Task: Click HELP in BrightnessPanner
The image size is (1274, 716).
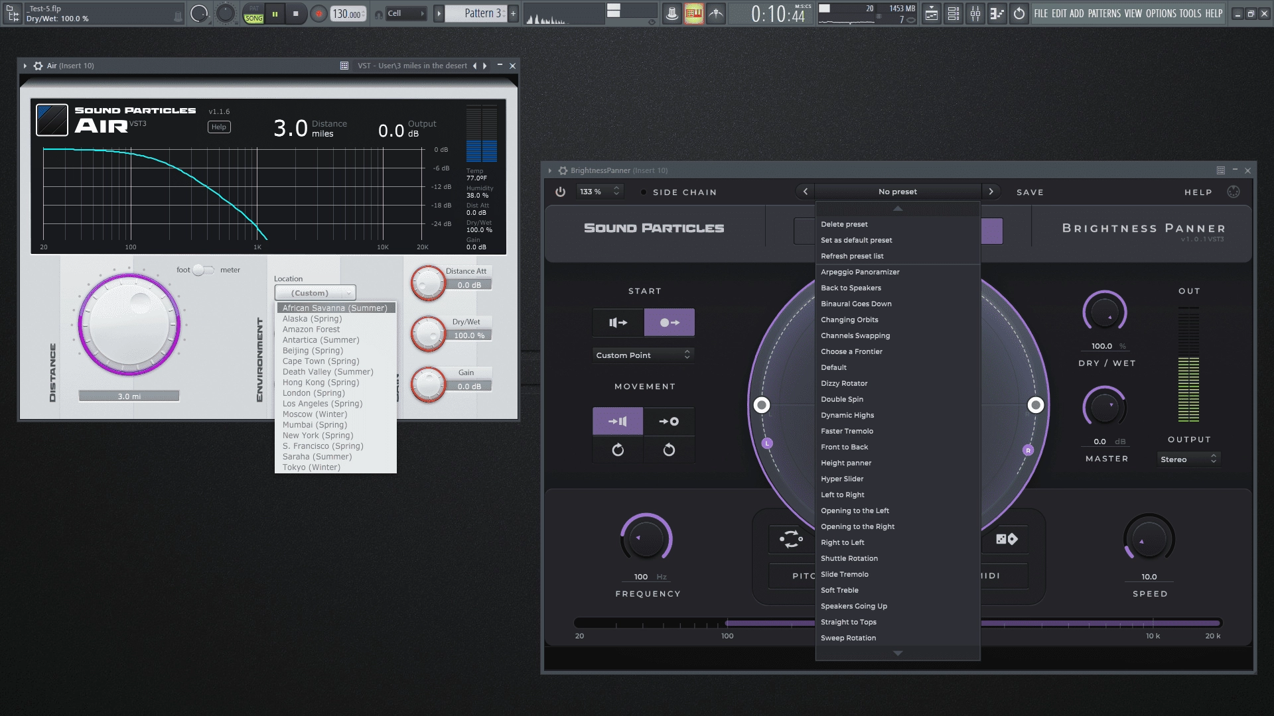Action: (1198, 192)
